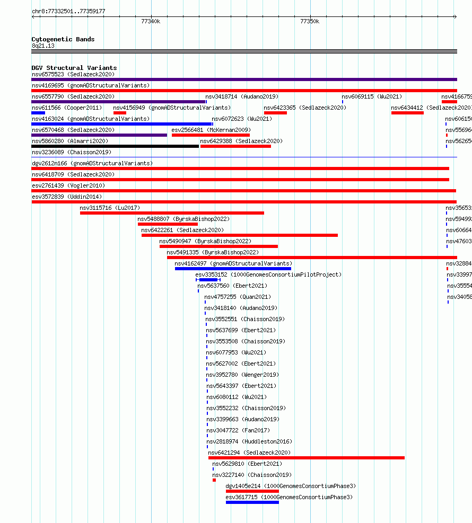Select the blue nsv4163024 variant bar
The image size is (472, 523).
pos(121,124)
